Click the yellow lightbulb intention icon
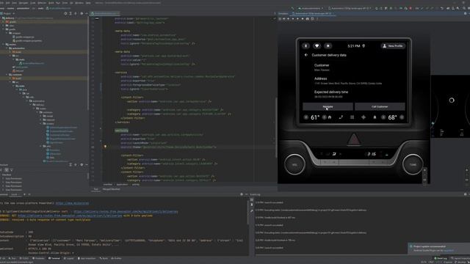The height and width of the screenshot is (264, 470). click(x=105, y=147)
